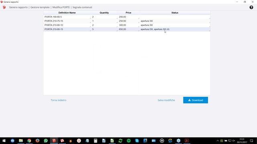Open the Segnala contenuti menu item
The image size is (257, 144).
[82, 7]
